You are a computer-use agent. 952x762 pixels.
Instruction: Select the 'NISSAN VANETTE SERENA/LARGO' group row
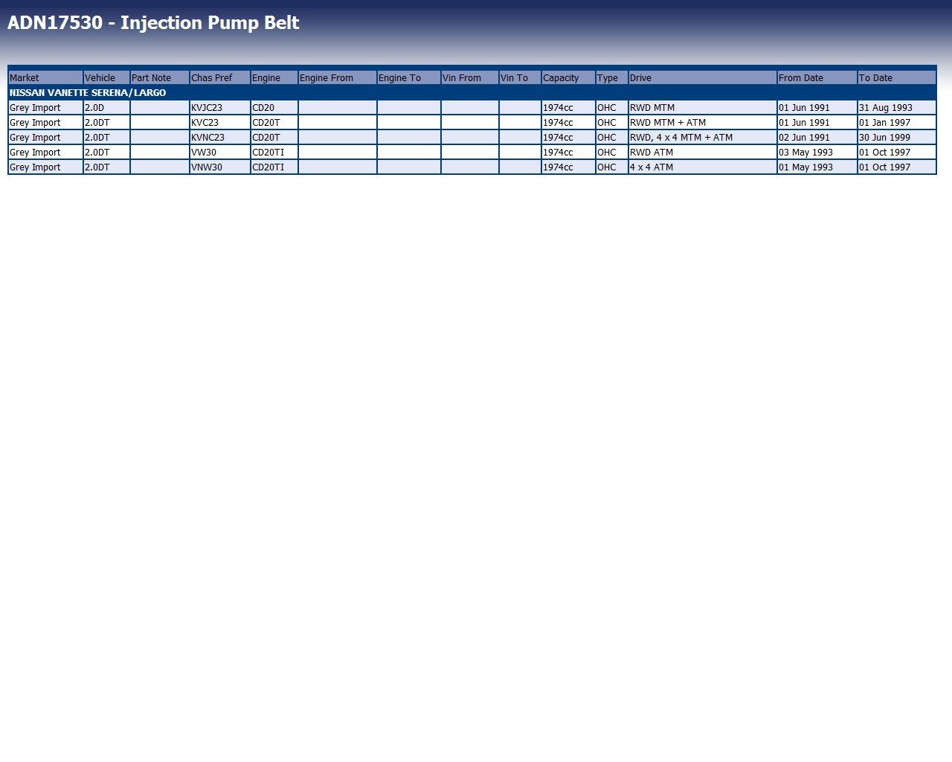[472, 92]
